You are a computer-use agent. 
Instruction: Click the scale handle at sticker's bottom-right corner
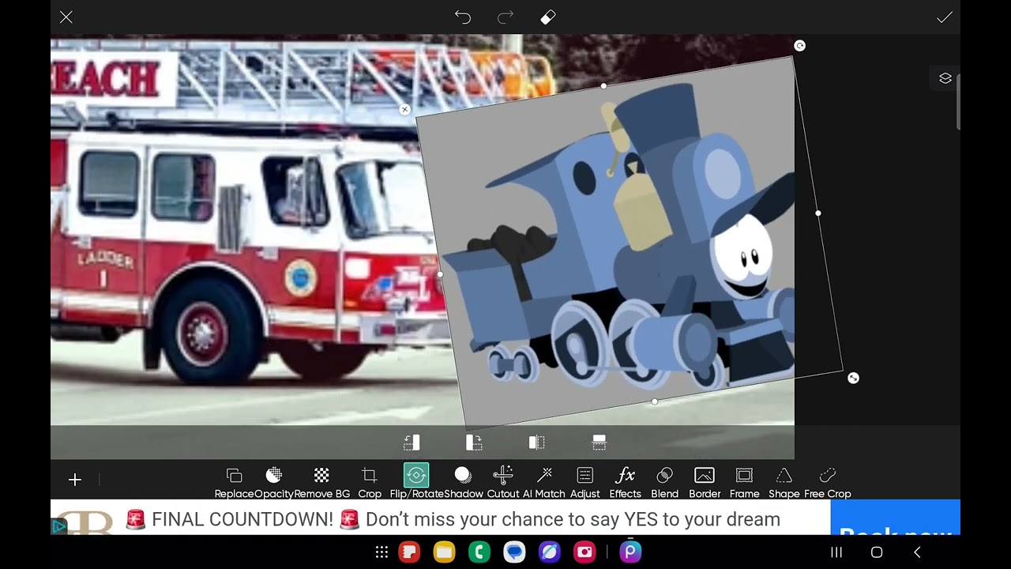click(853, 379)
